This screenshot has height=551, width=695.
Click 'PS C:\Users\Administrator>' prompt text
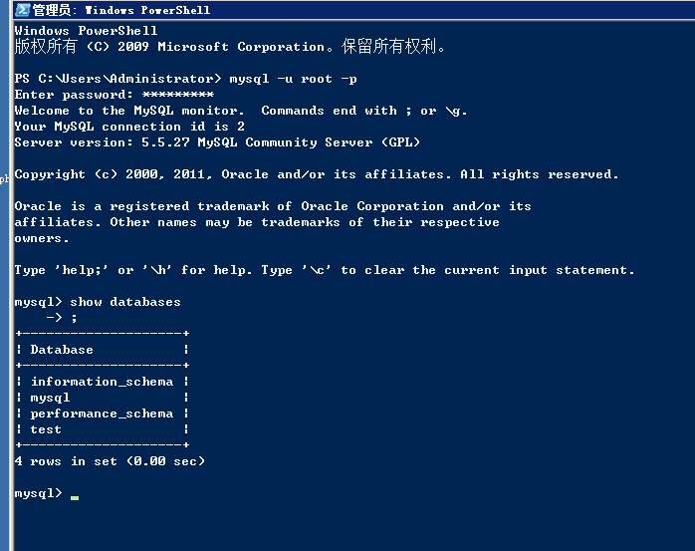117,79
